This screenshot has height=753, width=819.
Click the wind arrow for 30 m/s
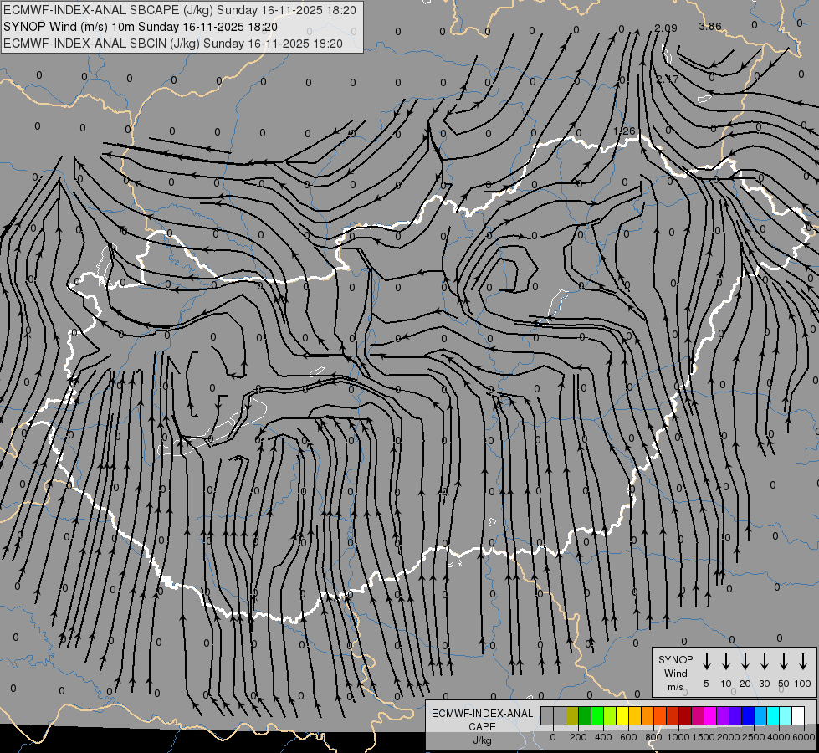pos(764,662)
